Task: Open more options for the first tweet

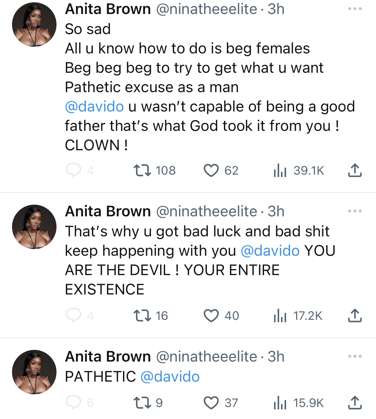Action: point(355,9)
